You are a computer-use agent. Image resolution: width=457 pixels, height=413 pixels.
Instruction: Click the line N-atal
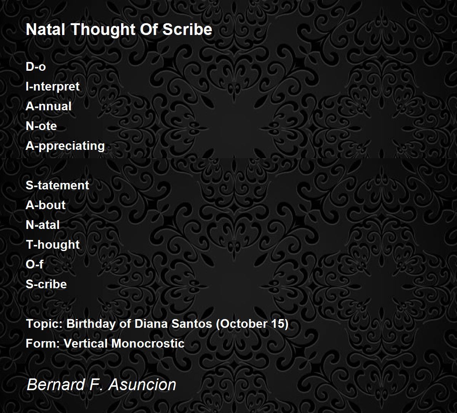tap(43, 225)
